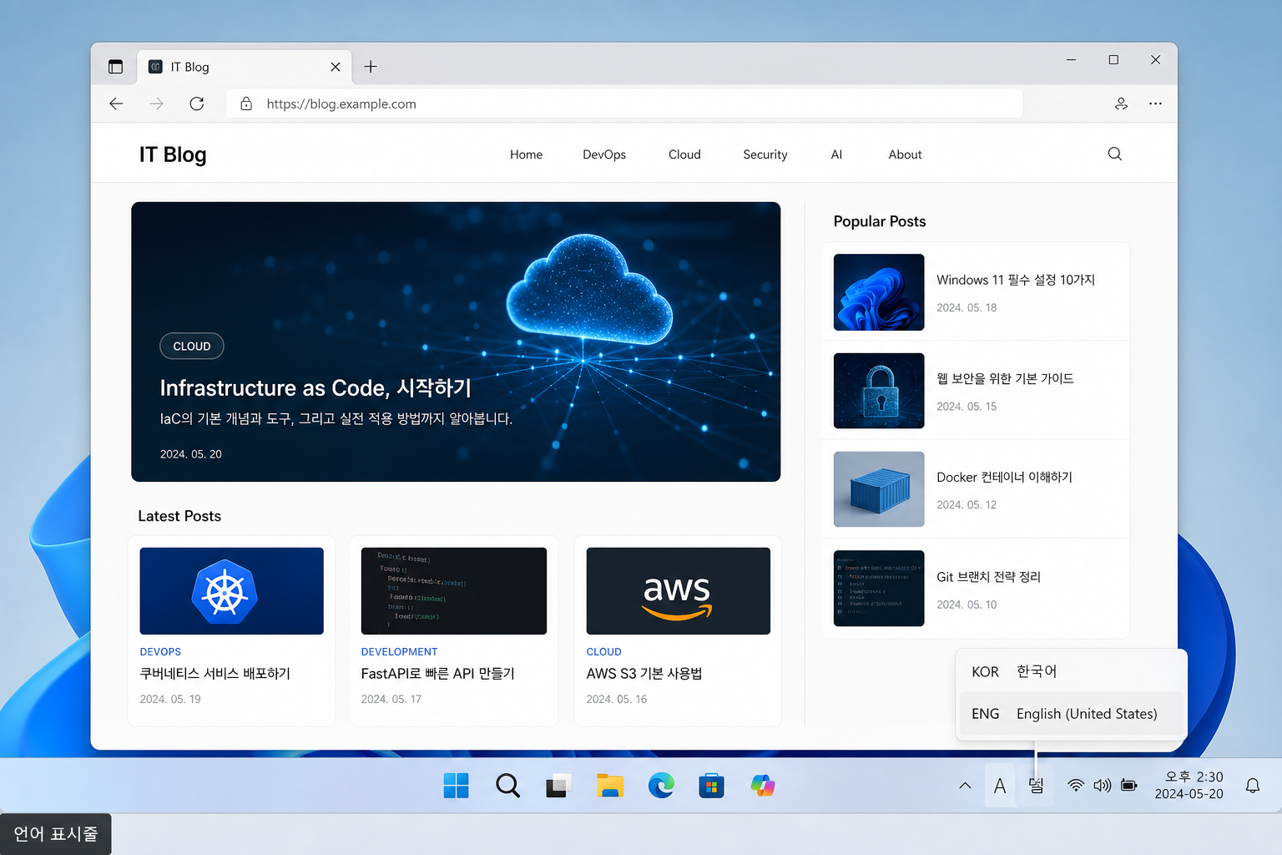The height and width of the screenshot is (855, 1282).
Task: Click the CLOUD tag on the featured post
Action: (x=192, y=347)
